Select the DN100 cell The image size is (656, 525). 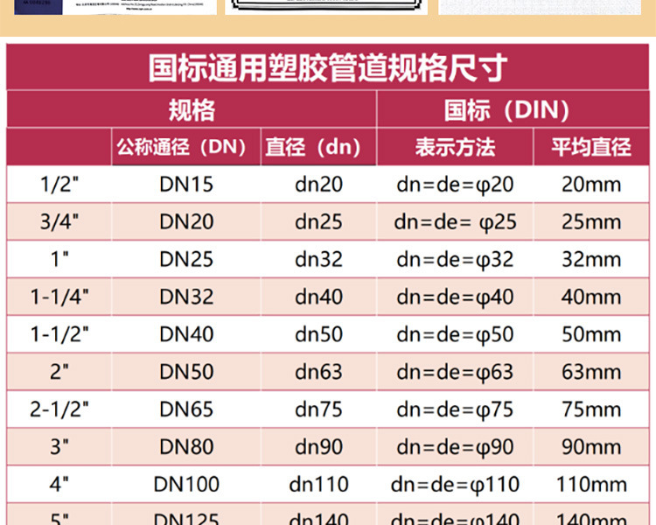(x=186, y=484)
